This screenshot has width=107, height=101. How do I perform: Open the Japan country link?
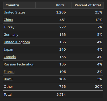click(8, 50)
